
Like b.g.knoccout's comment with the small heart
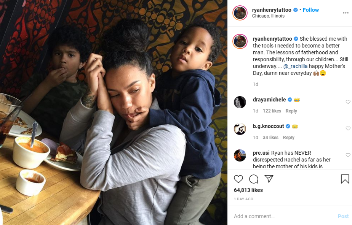point(348,128)
